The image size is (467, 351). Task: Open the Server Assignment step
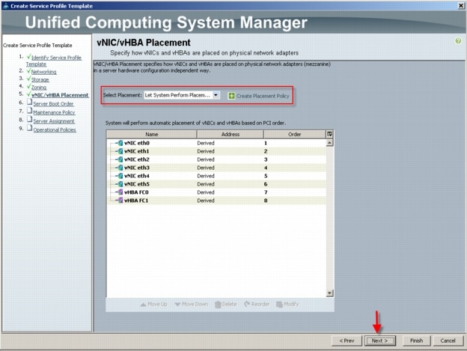click(54, 121)
